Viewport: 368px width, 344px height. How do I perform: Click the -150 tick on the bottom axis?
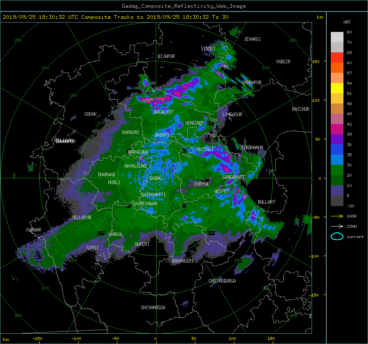pyautogui.click(x=37, y=339)
